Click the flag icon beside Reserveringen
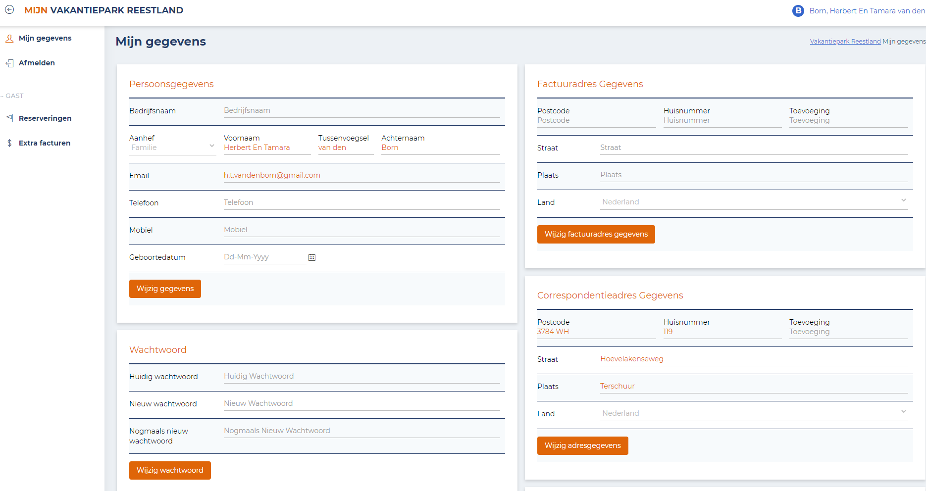 point(9,118)
